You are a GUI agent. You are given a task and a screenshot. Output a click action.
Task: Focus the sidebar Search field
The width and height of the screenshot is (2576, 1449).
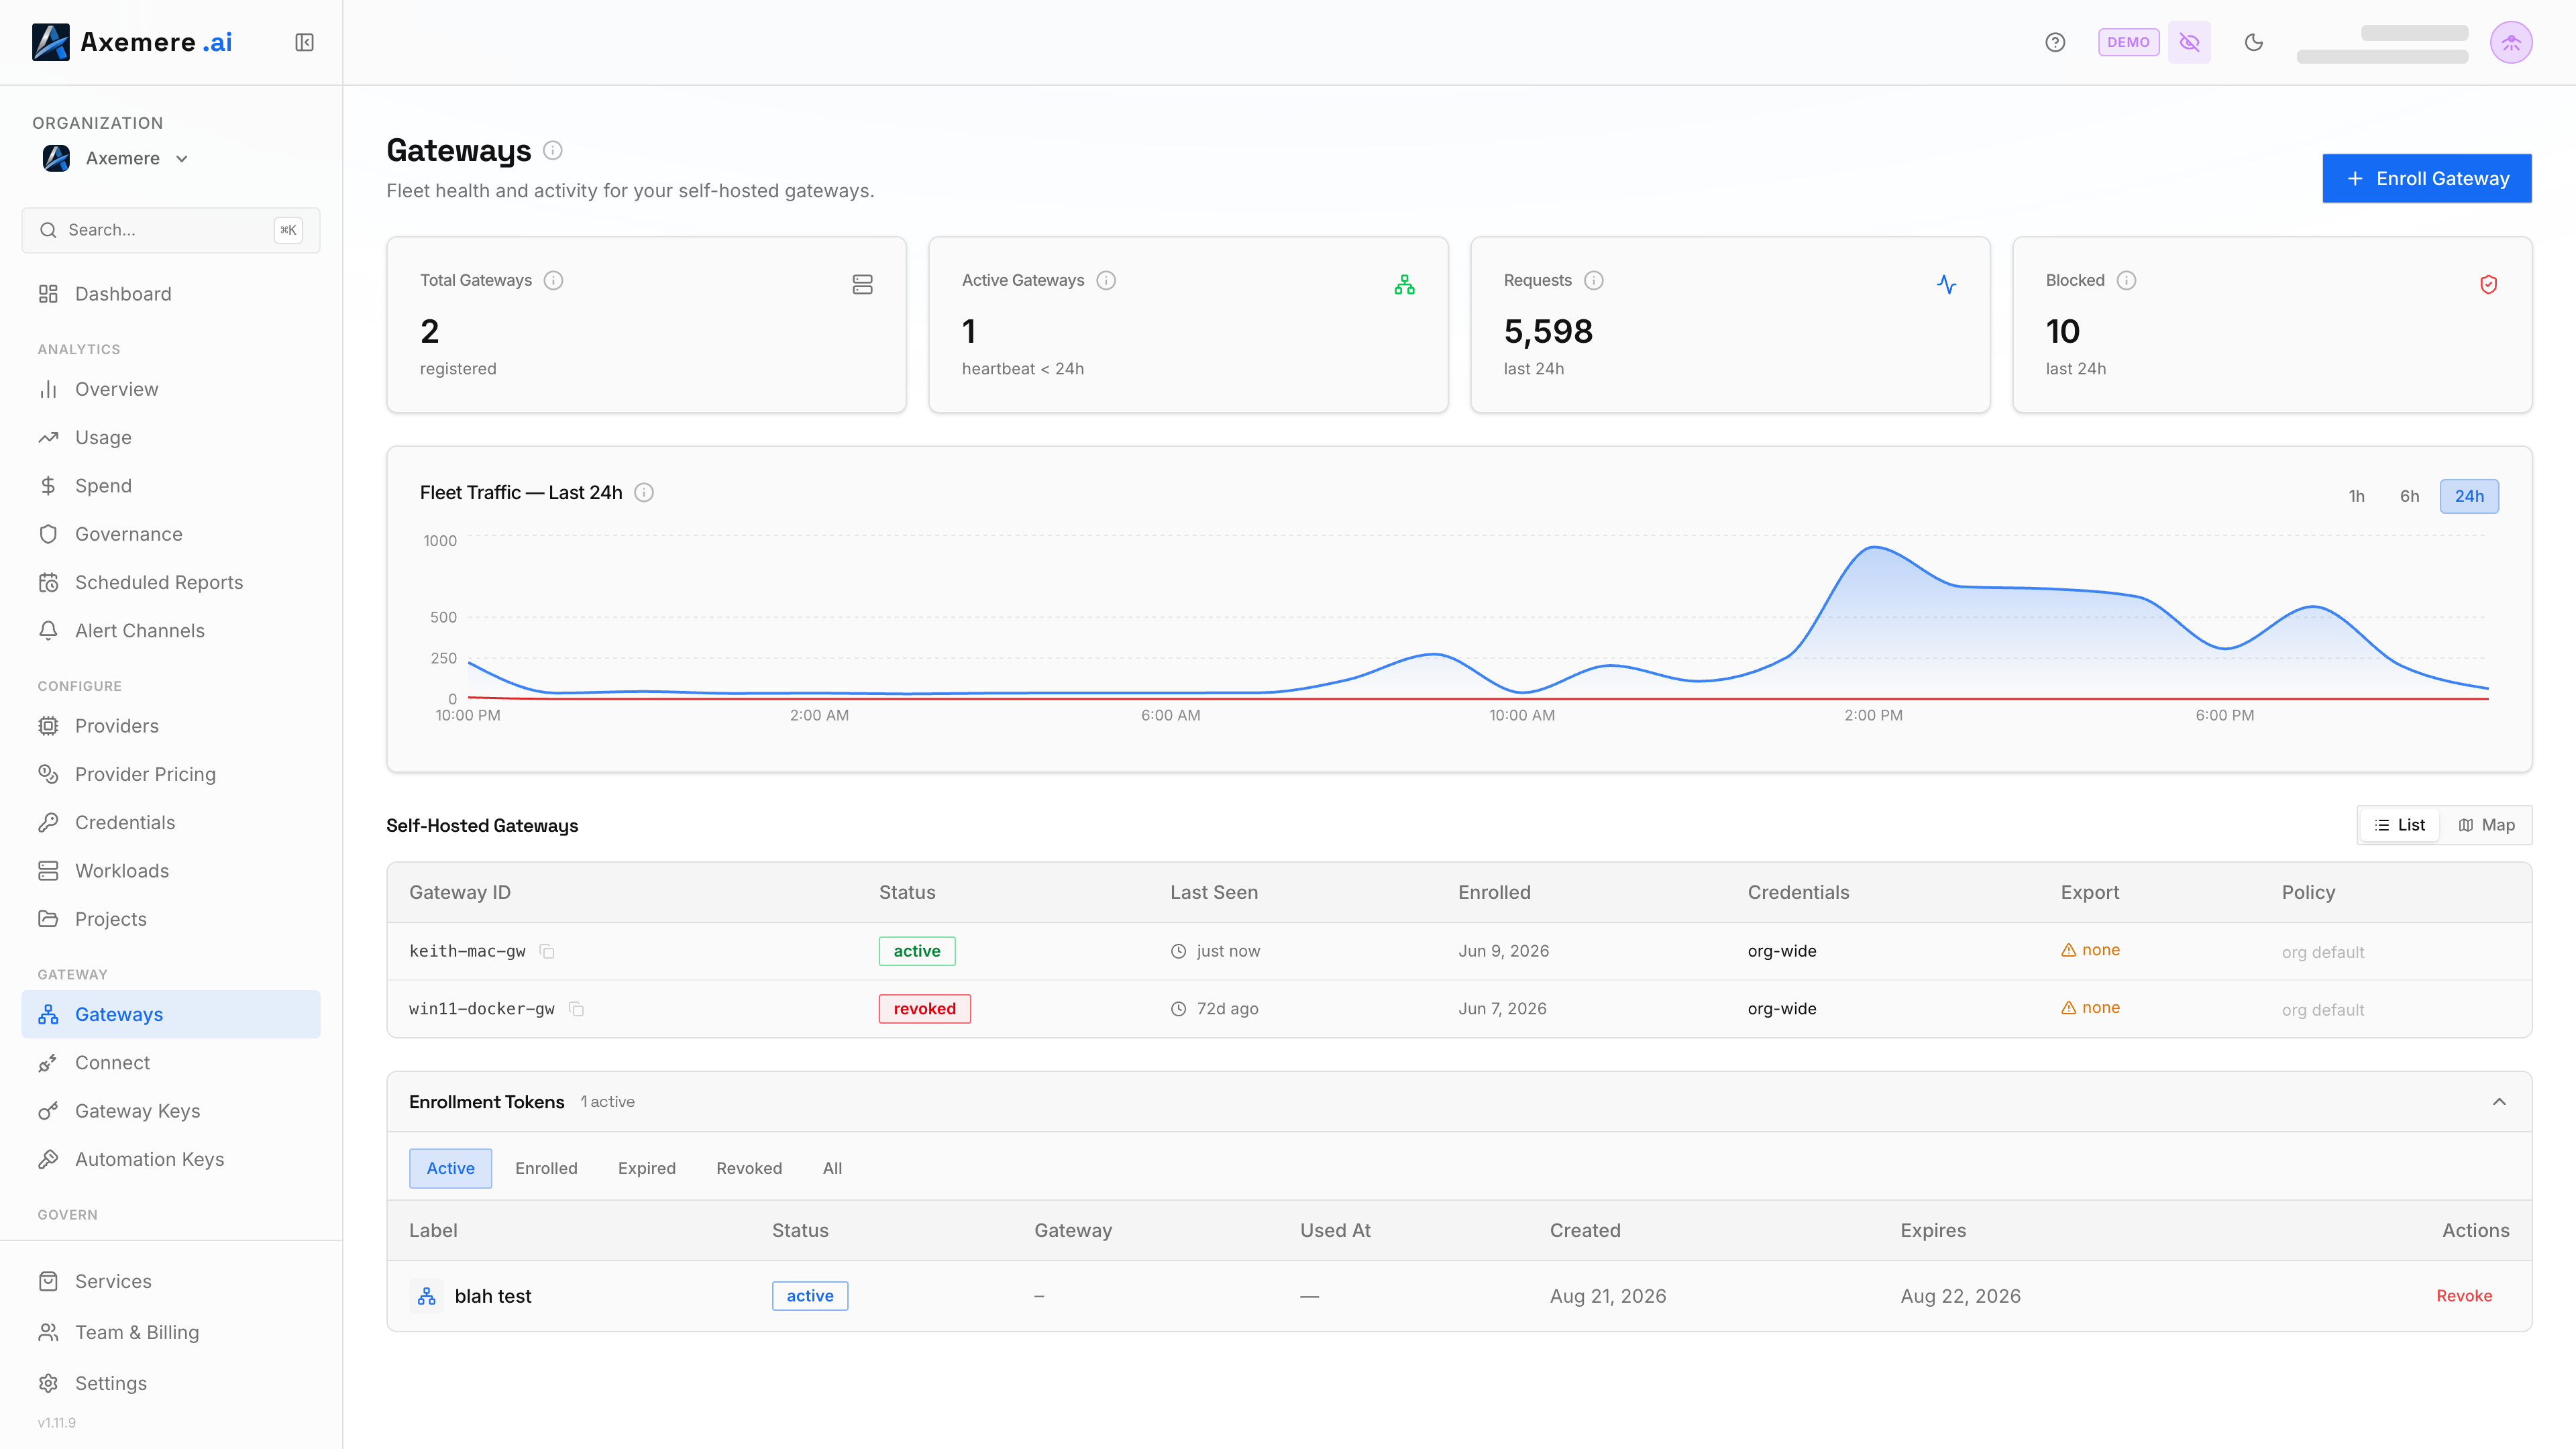point(171,230)
